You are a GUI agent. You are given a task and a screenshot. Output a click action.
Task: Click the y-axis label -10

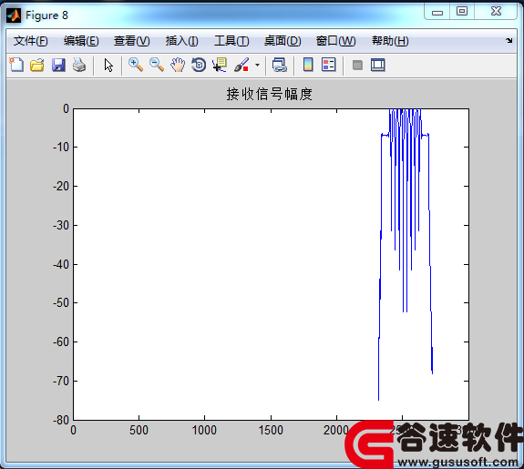point(60,147)
